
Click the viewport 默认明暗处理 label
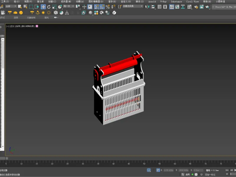(28, 26)
